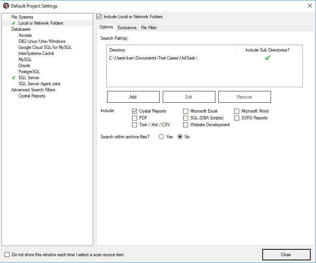Enable PDF file type inclusion
The height and width of the screenshot is (263, 316).
tap(134, 118)
